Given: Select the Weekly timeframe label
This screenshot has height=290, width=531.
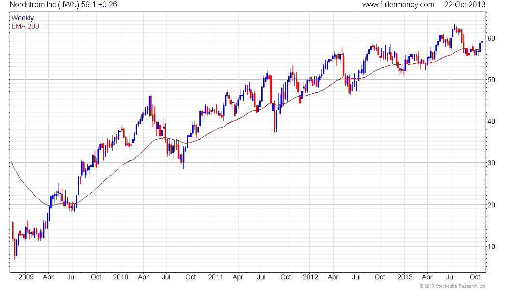Looking at the screenshot, I should pyautogui.click(x=23, y=18).
